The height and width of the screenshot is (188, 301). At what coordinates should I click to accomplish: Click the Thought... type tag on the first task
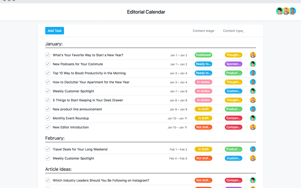234,55
